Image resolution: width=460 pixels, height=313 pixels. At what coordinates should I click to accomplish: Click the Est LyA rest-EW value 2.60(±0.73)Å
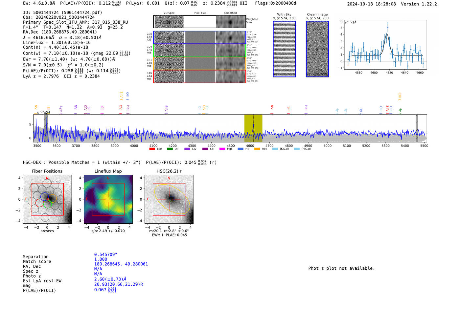[x=110, y=279]
